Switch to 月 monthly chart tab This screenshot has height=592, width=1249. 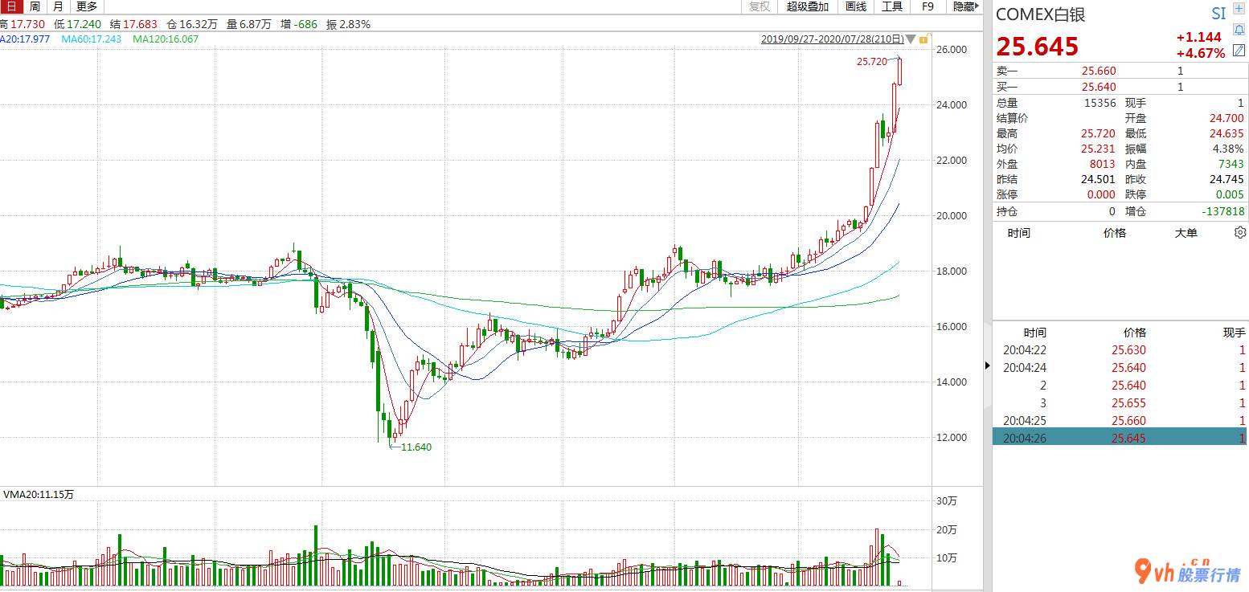(58, 6)
